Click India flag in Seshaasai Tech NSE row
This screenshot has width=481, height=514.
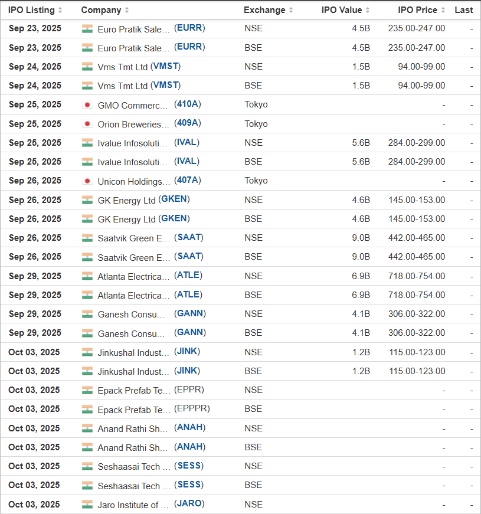(x=87, y=466)
